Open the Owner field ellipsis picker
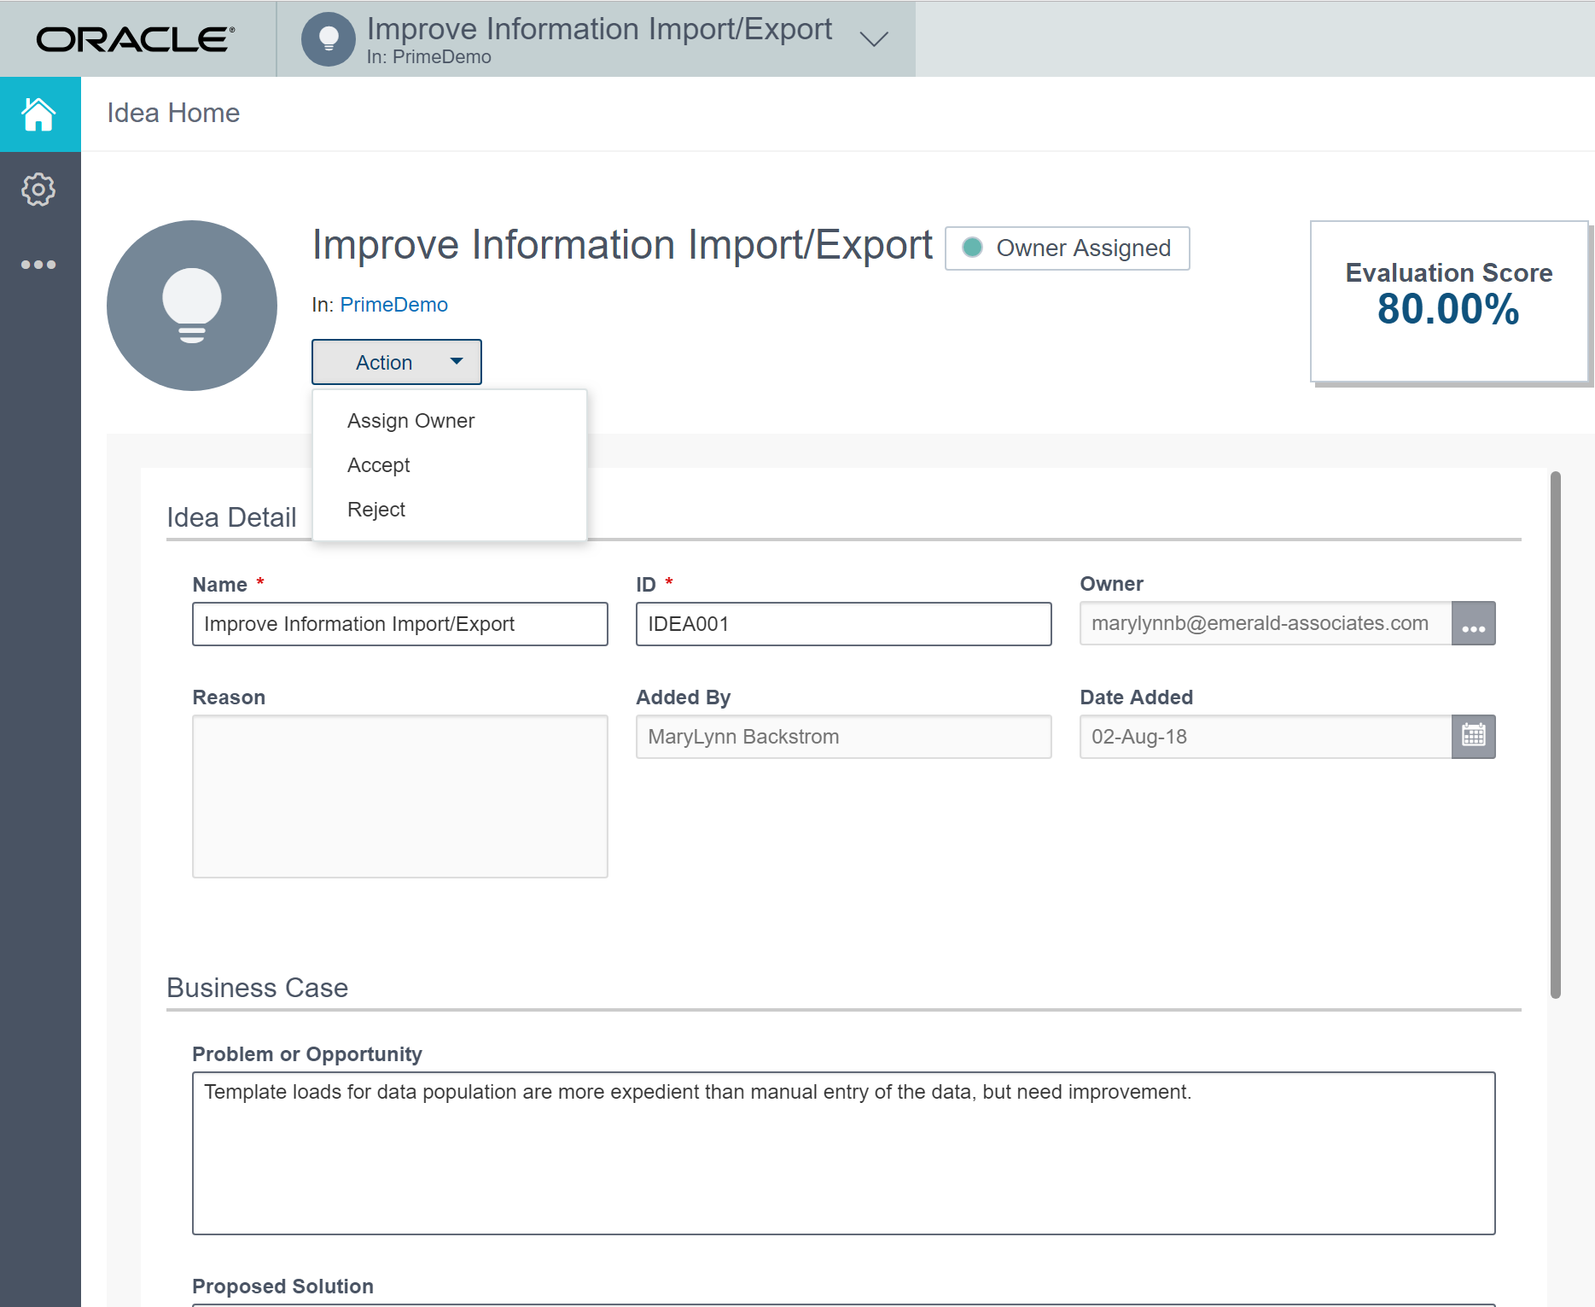Image resolution: width=1595 pixels, height=1307 pixels. coord(1473,624)
